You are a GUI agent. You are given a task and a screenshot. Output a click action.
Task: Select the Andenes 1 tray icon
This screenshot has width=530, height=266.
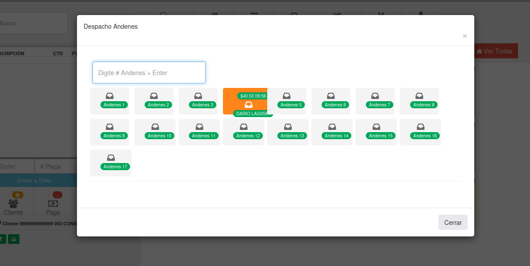click(x=110, y=96)
